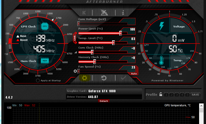Click the Base legend label
The height and width of the screenshot is (124, 206).
click(x=23, y=36)
